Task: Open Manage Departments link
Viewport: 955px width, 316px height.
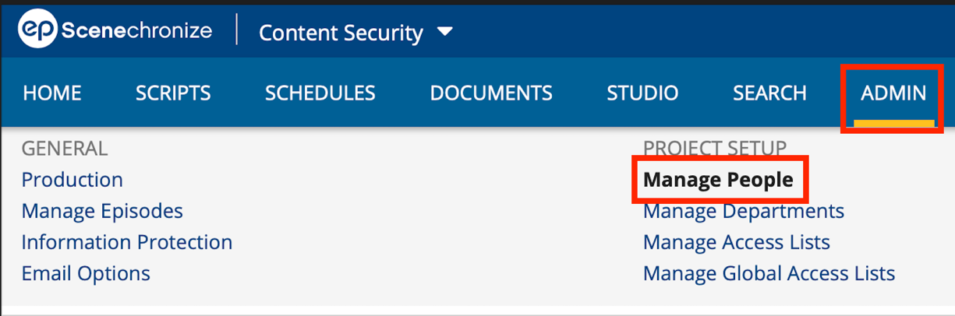Action: pos(744,211)
